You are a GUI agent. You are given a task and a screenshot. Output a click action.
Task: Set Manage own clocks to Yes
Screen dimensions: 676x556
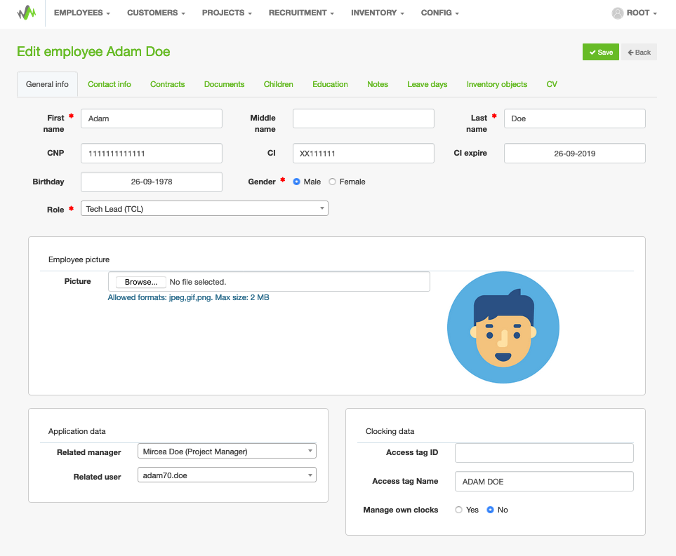pos(459,510)
